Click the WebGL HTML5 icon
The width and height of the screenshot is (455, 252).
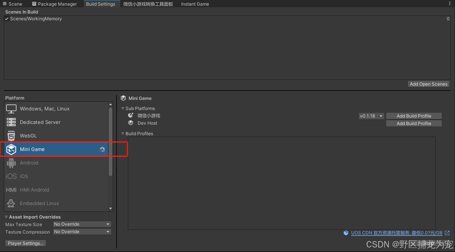click(x=11, y=136)
